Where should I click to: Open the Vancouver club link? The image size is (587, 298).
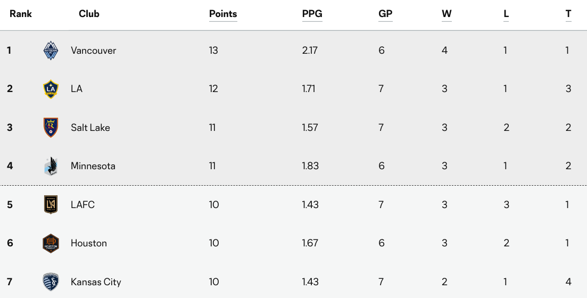tap(93, 51)
